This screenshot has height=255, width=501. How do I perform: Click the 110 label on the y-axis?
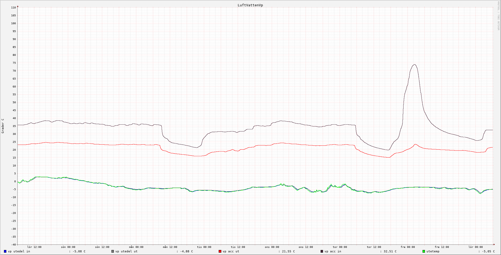pos(13,8)
